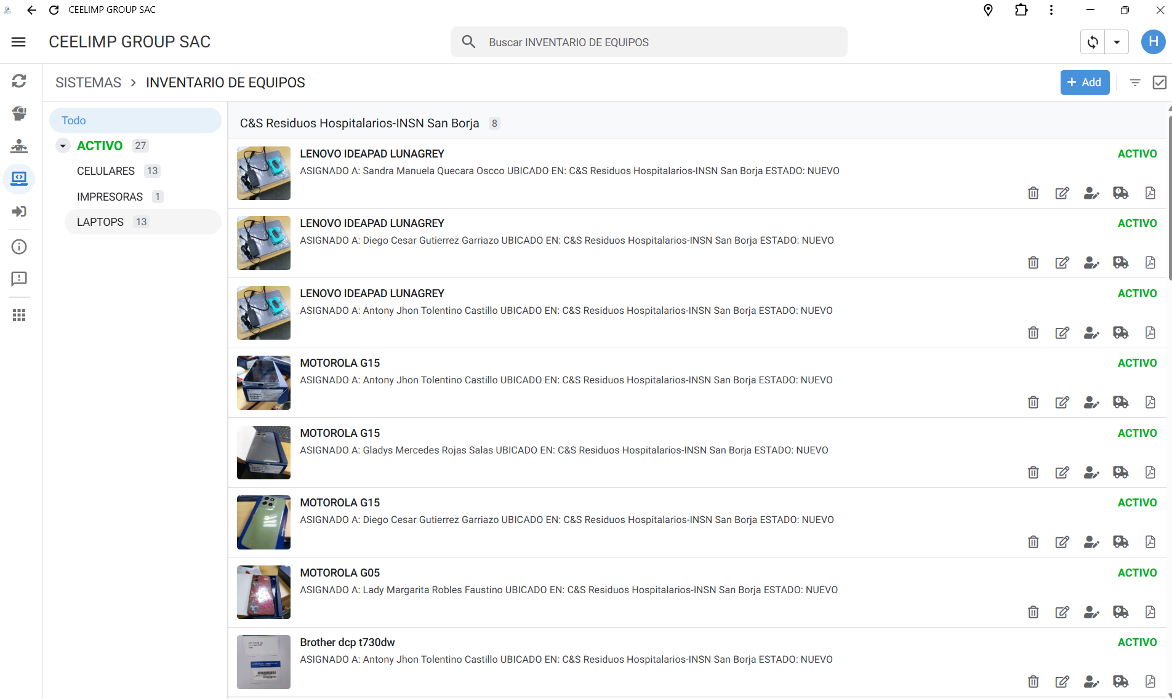Open the dropdown arrow beside sync button
Viewport: 1172px width, 699px height.
coord(1117,42)
